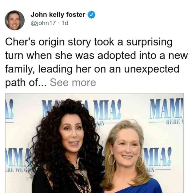Open the John kelly foster display name
Screen dimensions: 193x193
click(58, 15)
